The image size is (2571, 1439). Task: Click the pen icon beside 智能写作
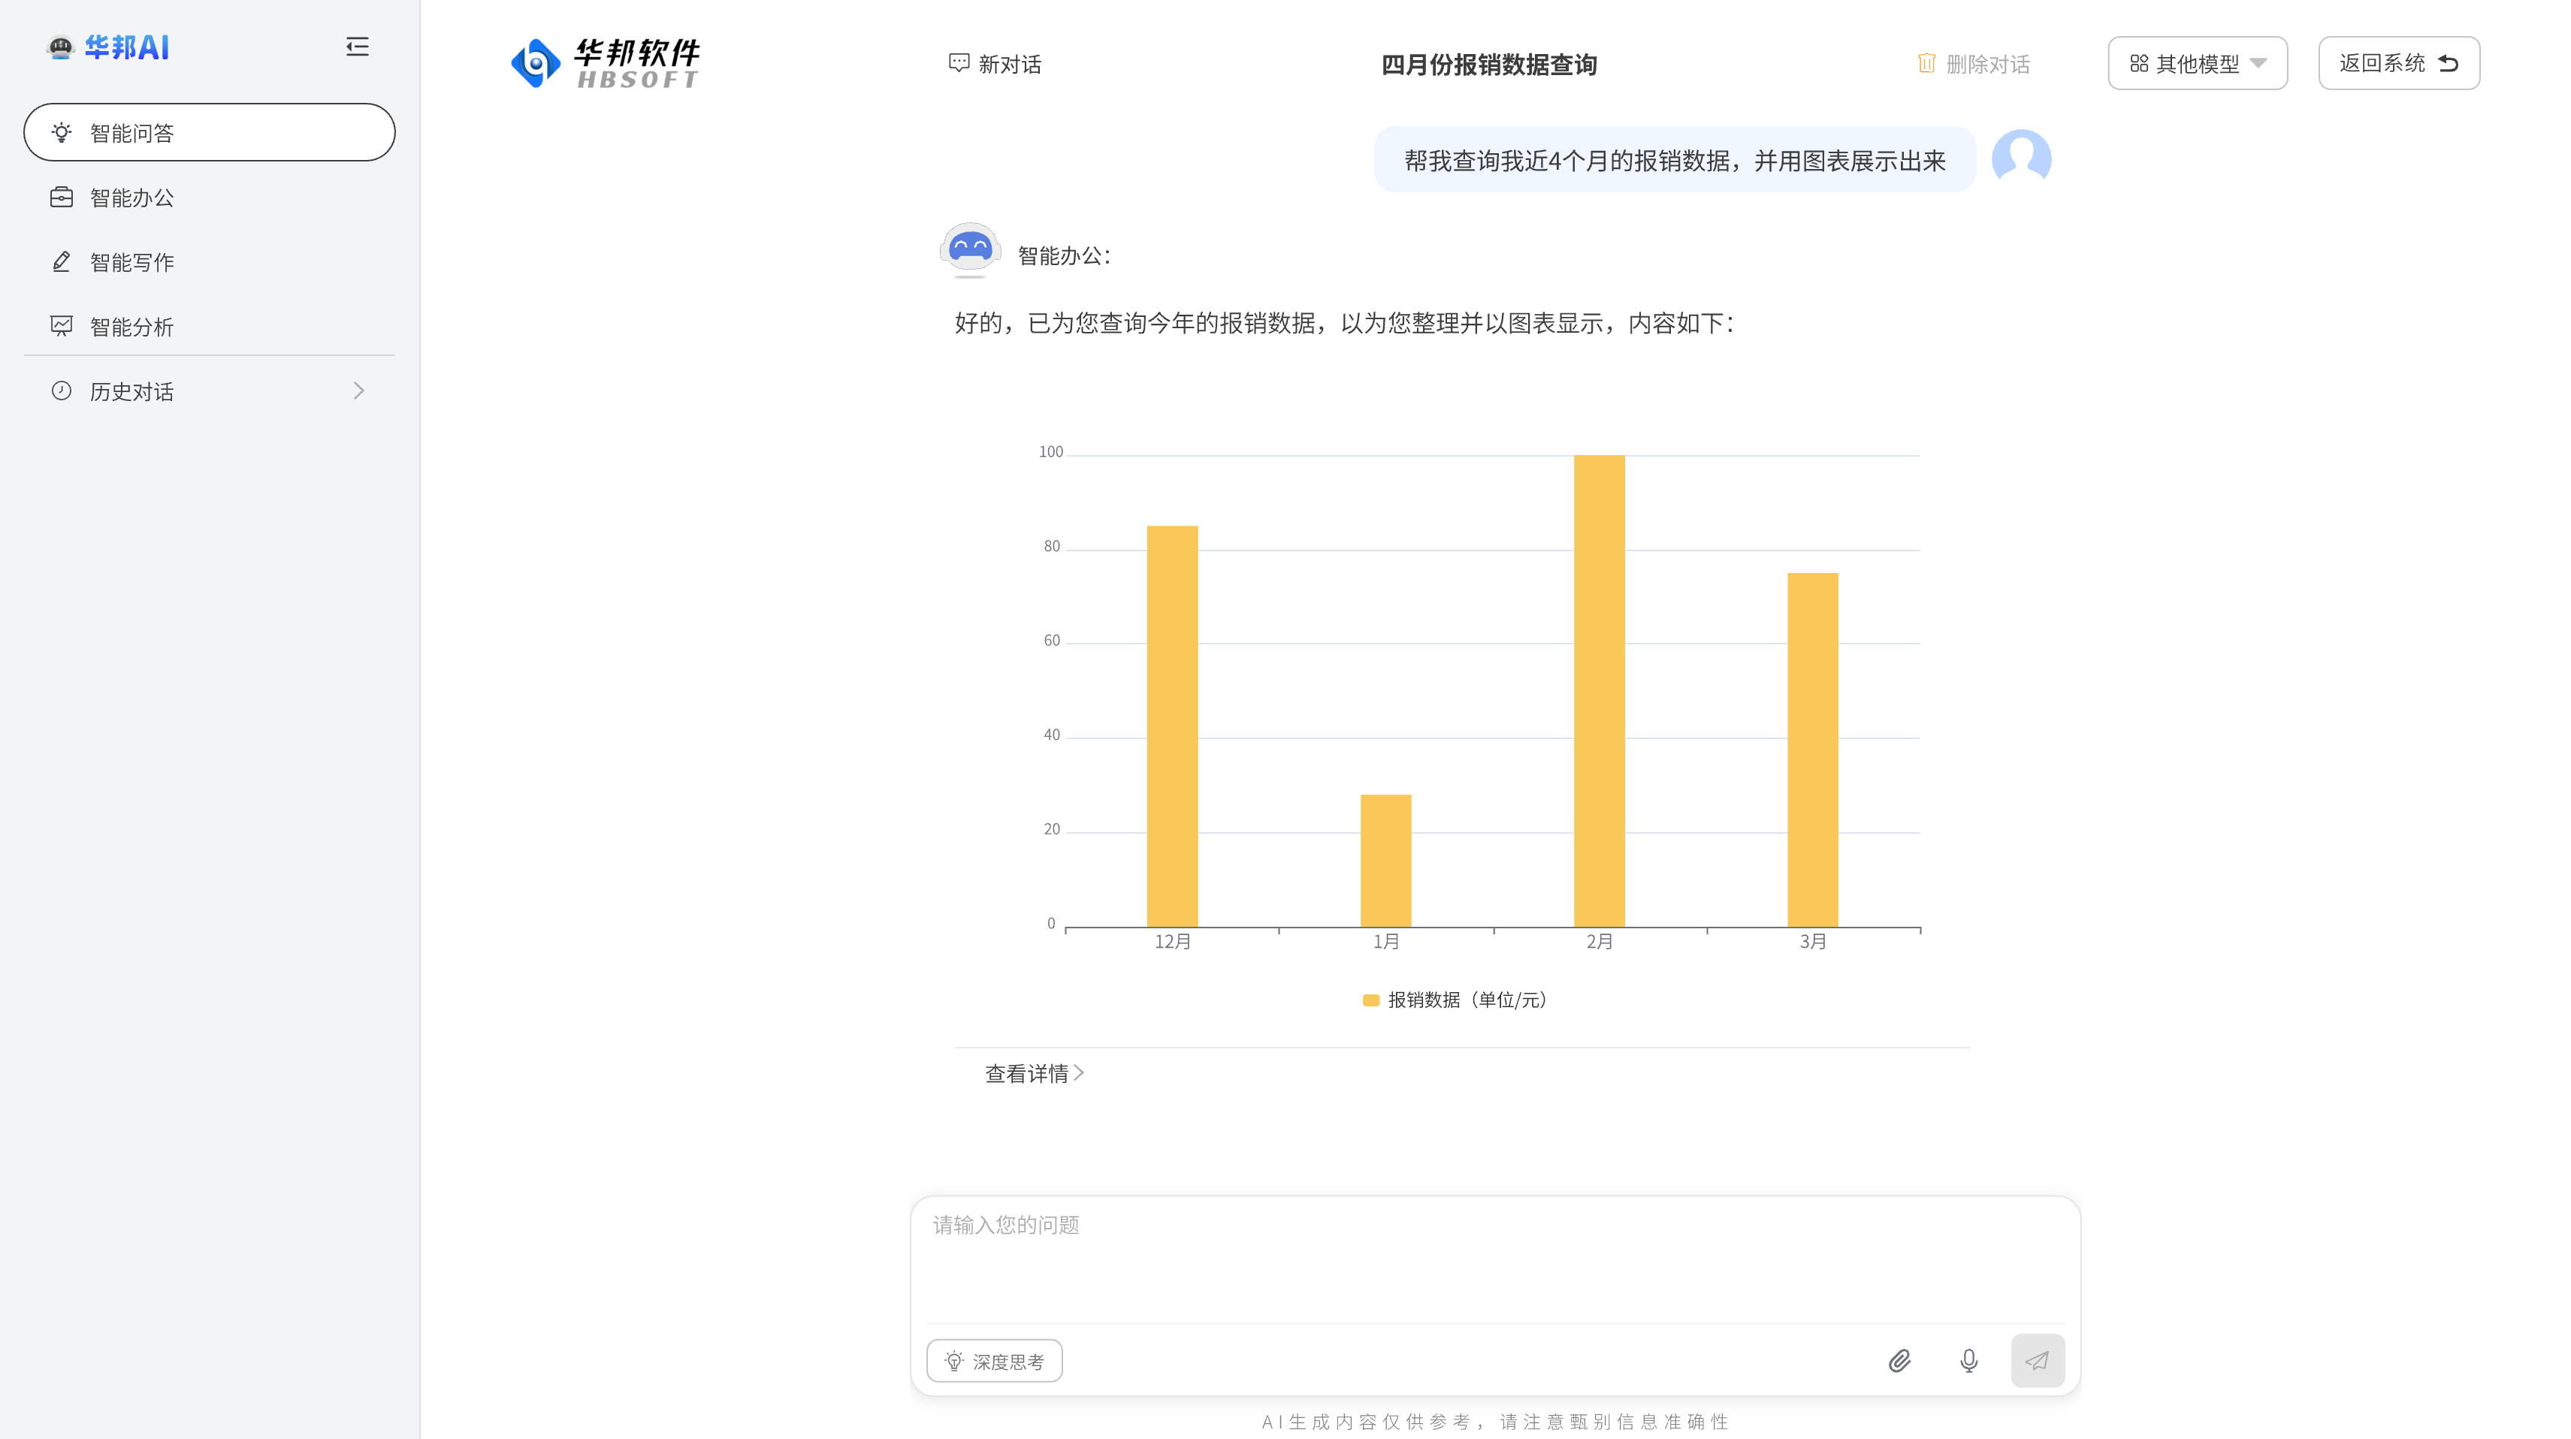pos(62,261)
